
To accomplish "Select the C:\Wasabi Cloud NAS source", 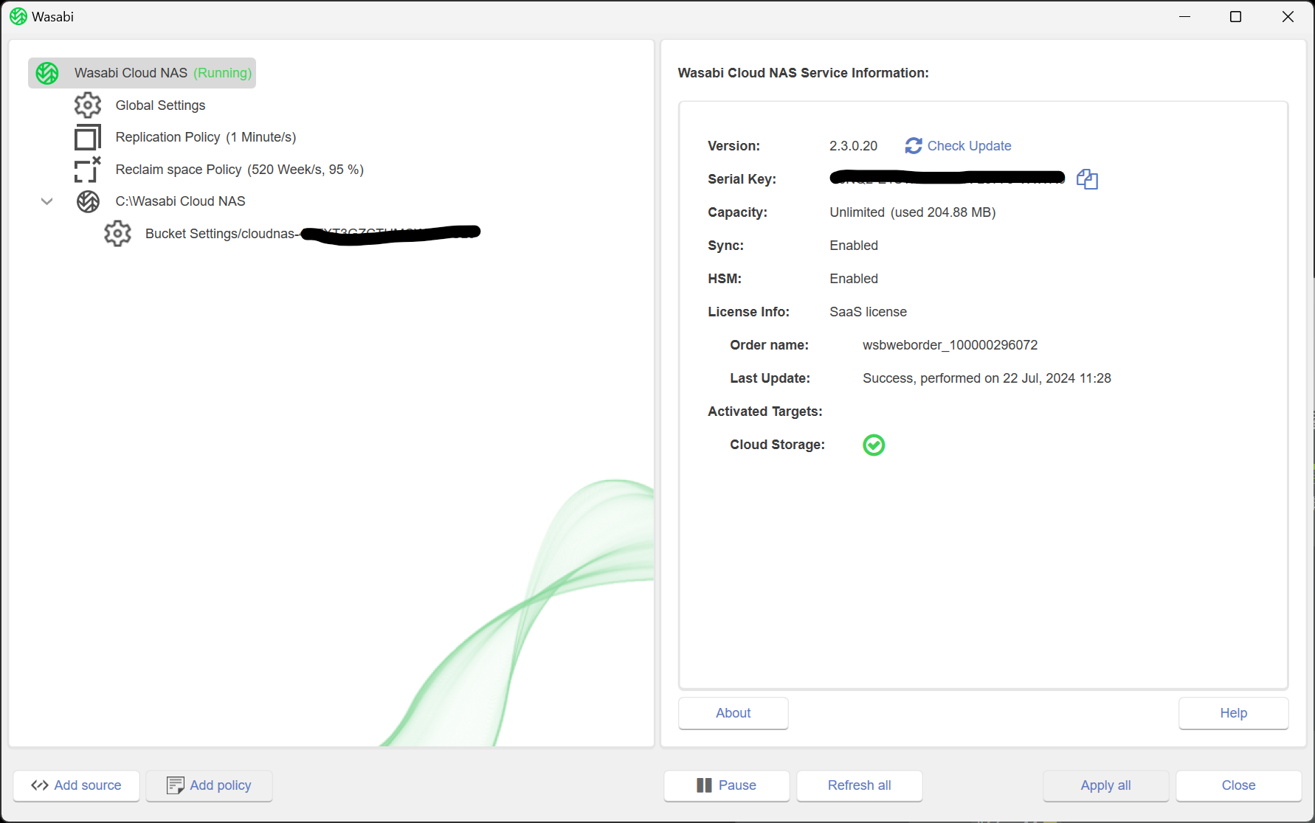I will click(x=180, y=201).
